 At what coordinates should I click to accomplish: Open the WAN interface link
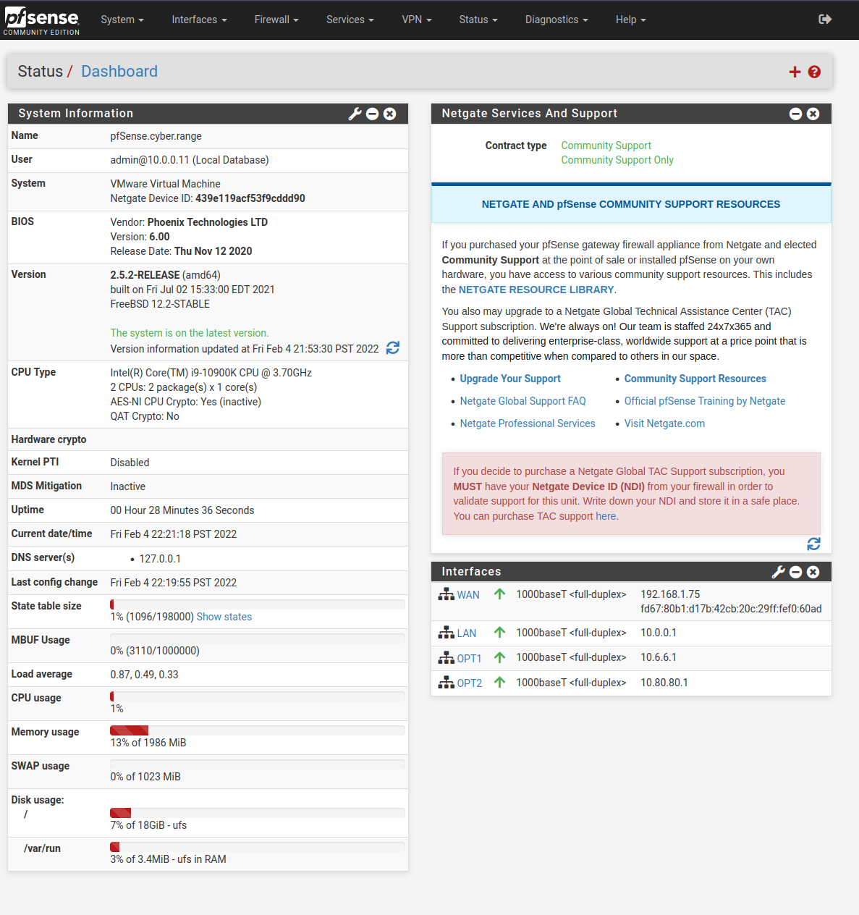tap(467, 595)
